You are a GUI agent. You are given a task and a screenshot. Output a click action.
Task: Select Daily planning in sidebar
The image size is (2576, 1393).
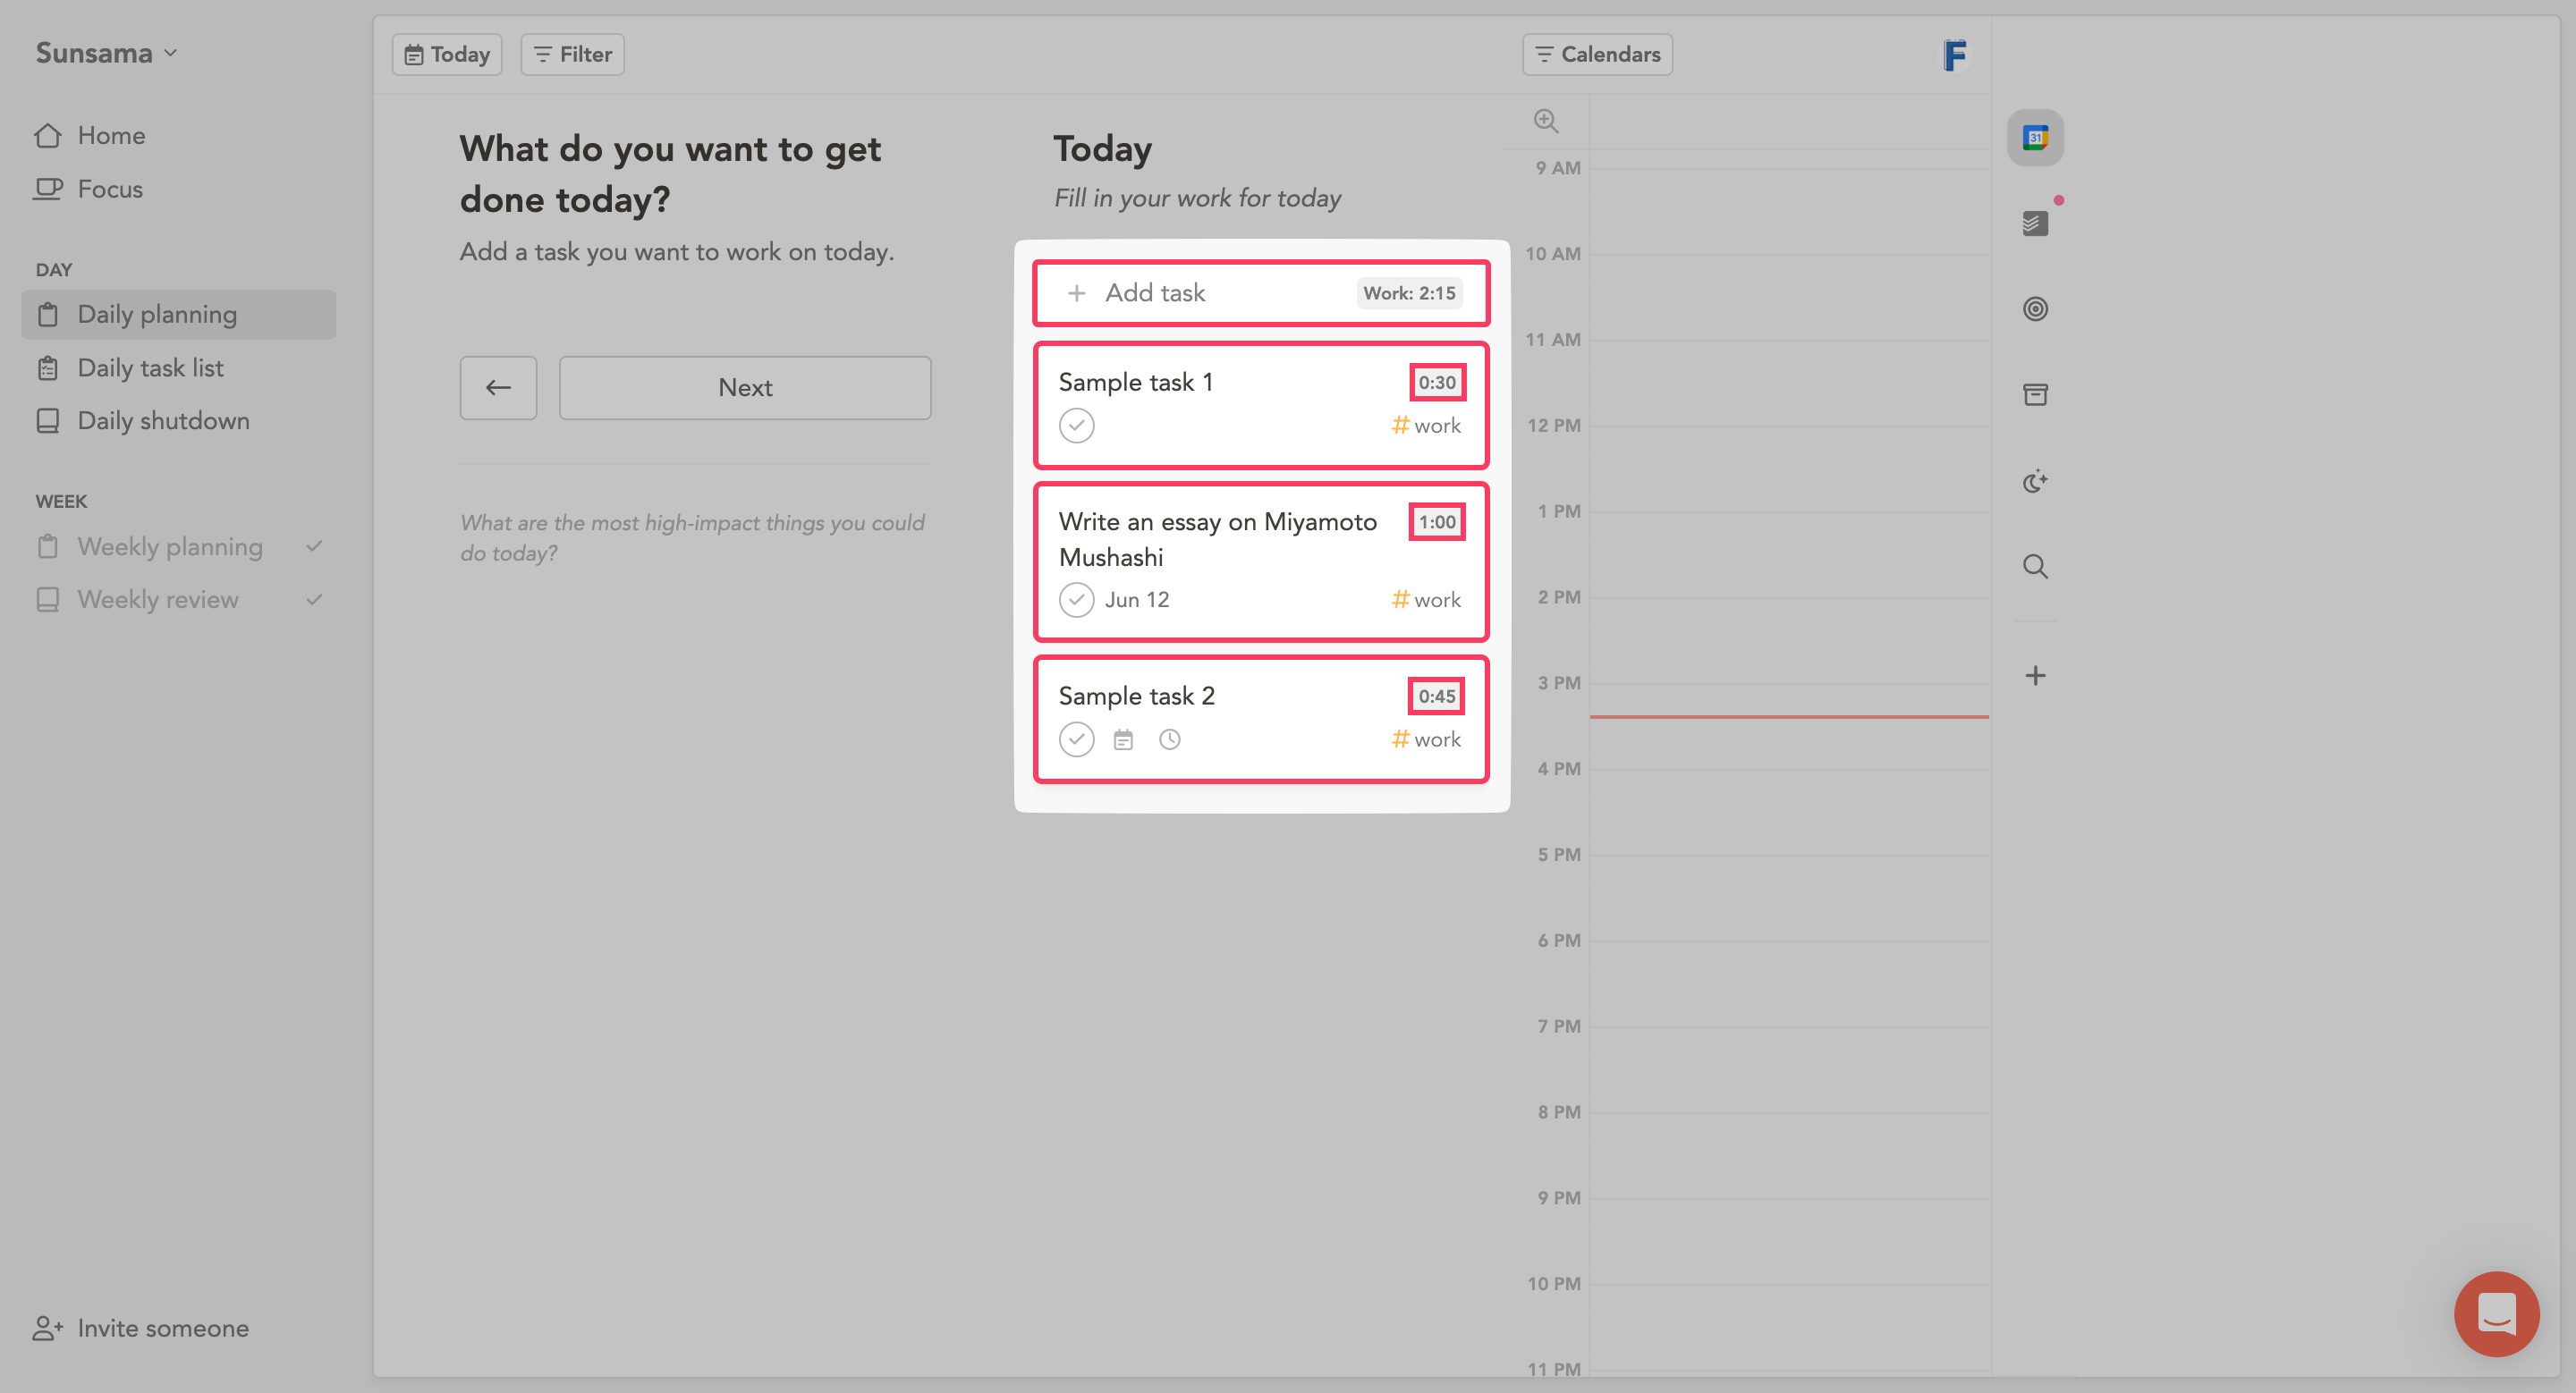coord(178,315)
